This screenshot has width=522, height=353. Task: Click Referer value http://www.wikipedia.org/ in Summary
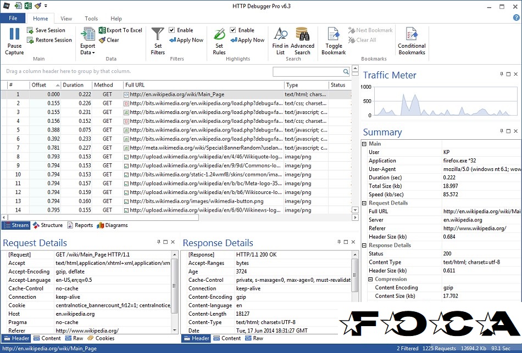point(475,229)
